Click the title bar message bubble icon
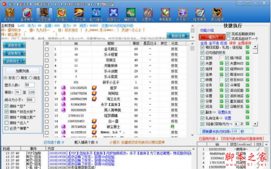The width and height of the screenshot is (271, 169). [240, 3]
